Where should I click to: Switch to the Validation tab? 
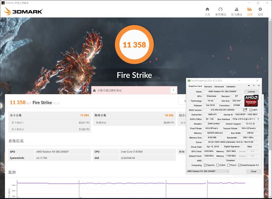[x=231, y=86]
